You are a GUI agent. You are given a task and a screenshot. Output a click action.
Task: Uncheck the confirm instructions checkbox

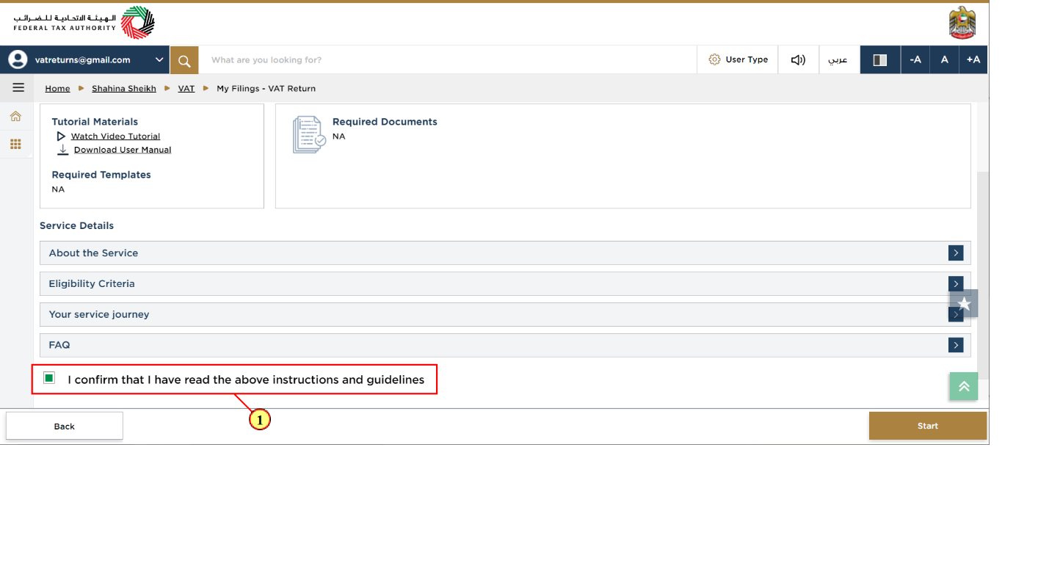click(x=49, y=378)
